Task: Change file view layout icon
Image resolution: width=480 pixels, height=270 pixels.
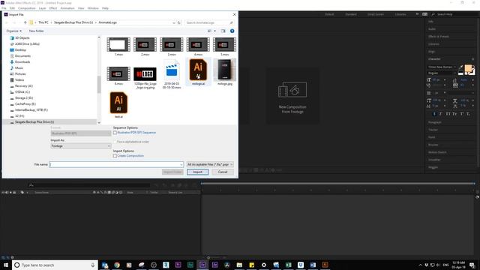Action: click(x=210, y=31)
